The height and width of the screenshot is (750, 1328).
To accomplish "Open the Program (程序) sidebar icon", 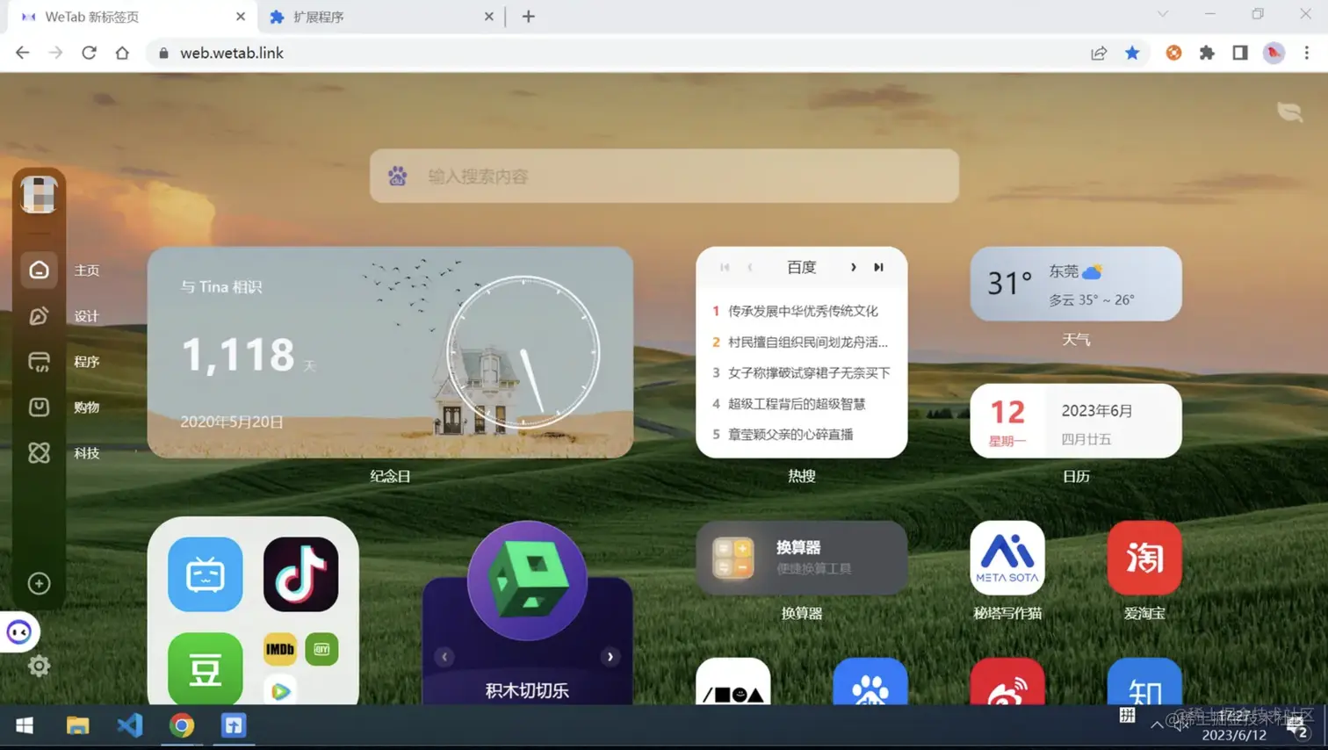I will pos(39,362).
